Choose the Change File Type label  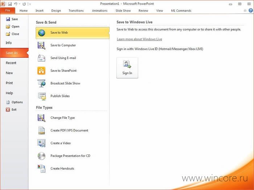coord(62,118)
